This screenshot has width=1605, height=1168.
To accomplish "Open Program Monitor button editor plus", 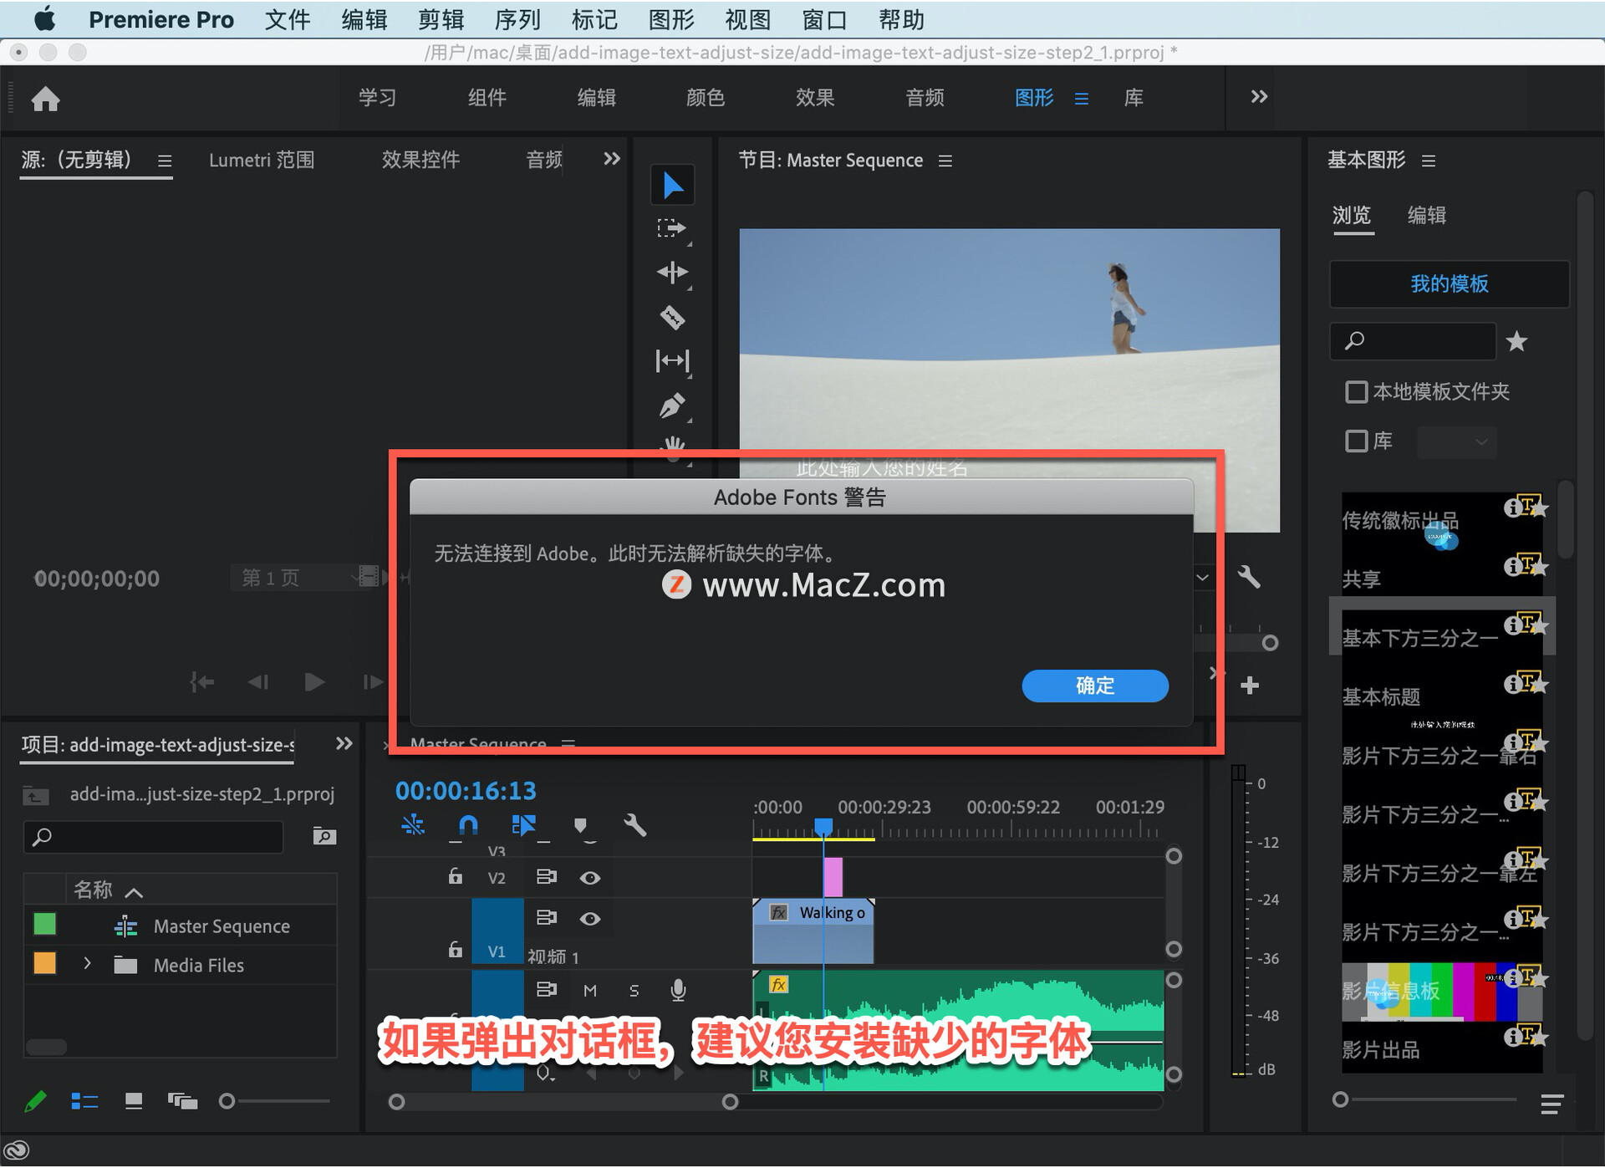I will click(1250, 686).
